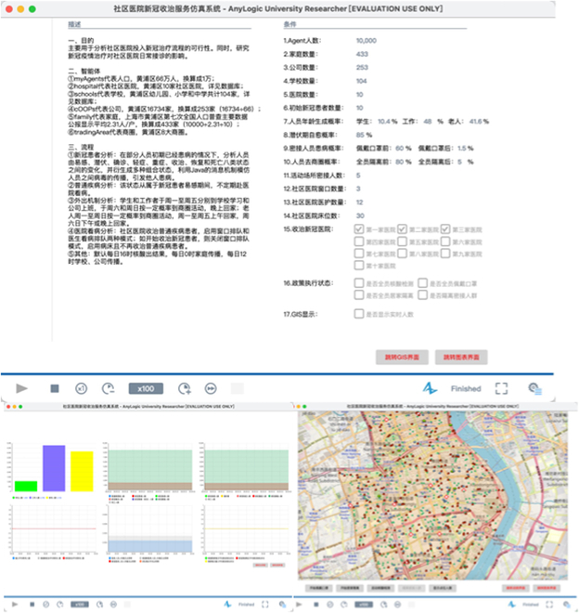Viewport: 579px width, 613px height.
Task: Click 跳转GIS界面 button
Action: pos(402,357)
